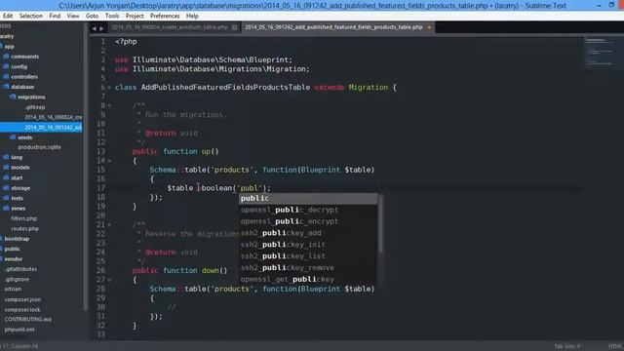This screenshot has height=351, width=624.
Task: Open the artisan file
Action: [x=13, y=289]
